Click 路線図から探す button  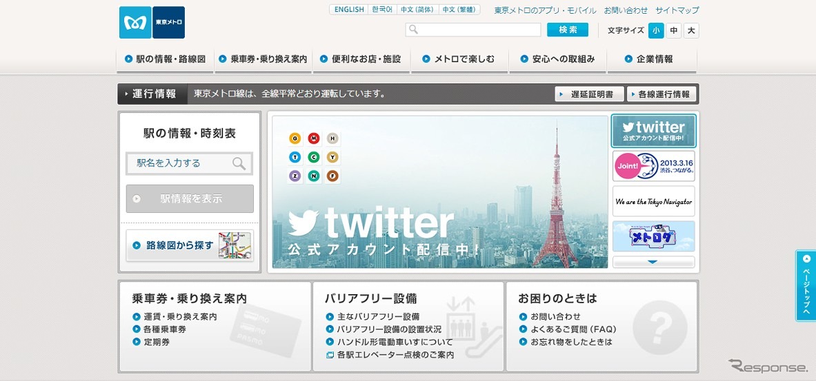coord(190,245)
